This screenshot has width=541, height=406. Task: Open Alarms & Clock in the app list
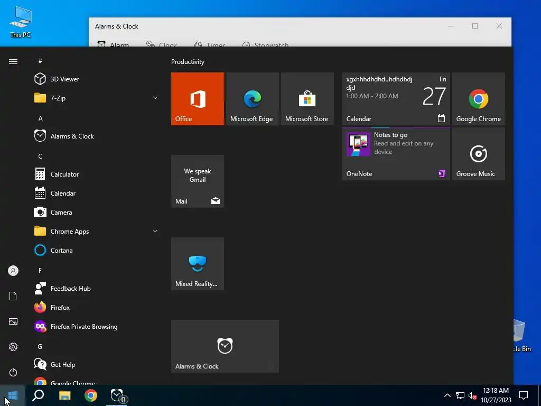tap(97, 136)
